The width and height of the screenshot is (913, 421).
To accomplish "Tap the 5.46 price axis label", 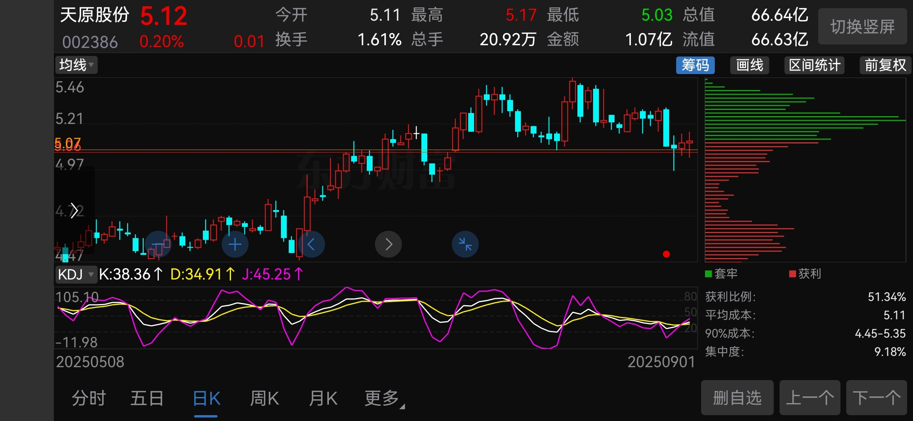I will coord(70,87).
